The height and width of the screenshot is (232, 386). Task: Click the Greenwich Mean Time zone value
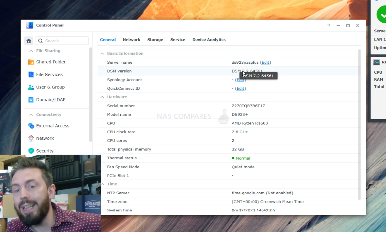(268, 202)
